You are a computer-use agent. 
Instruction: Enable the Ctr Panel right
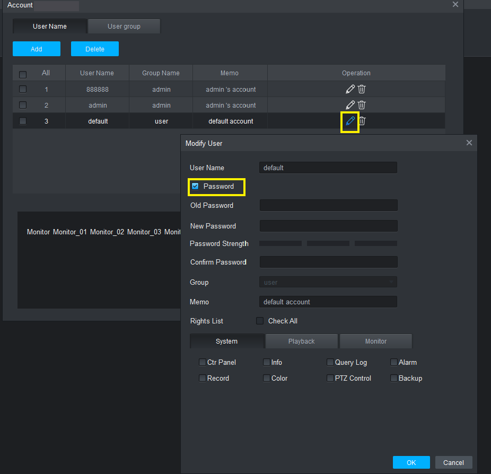tap(203, 362)
